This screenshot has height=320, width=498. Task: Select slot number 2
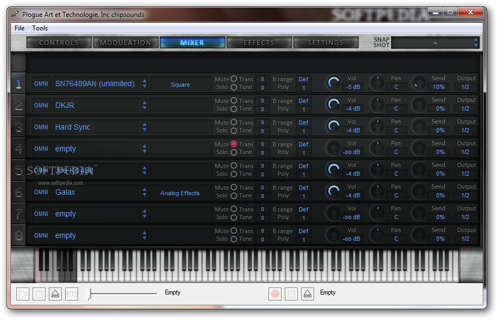(18, 105)
